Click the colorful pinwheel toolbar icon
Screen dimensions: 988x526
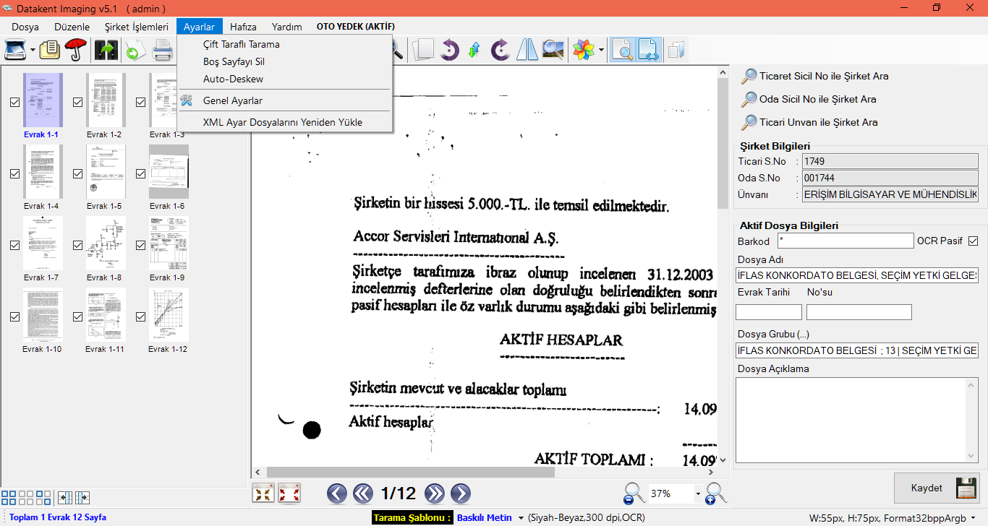(x=583, y=50)
